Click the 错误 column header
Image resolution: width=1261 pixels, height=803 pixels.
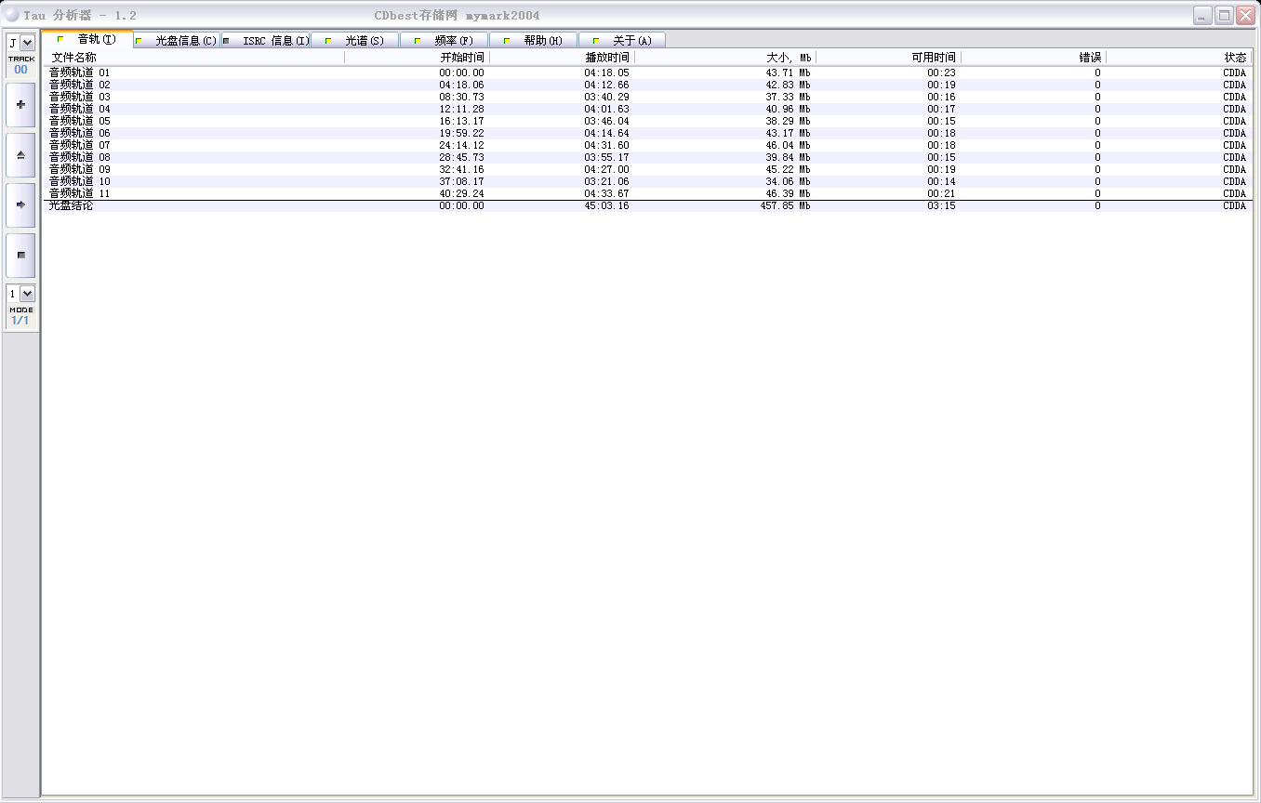[x=1033, y=58]
